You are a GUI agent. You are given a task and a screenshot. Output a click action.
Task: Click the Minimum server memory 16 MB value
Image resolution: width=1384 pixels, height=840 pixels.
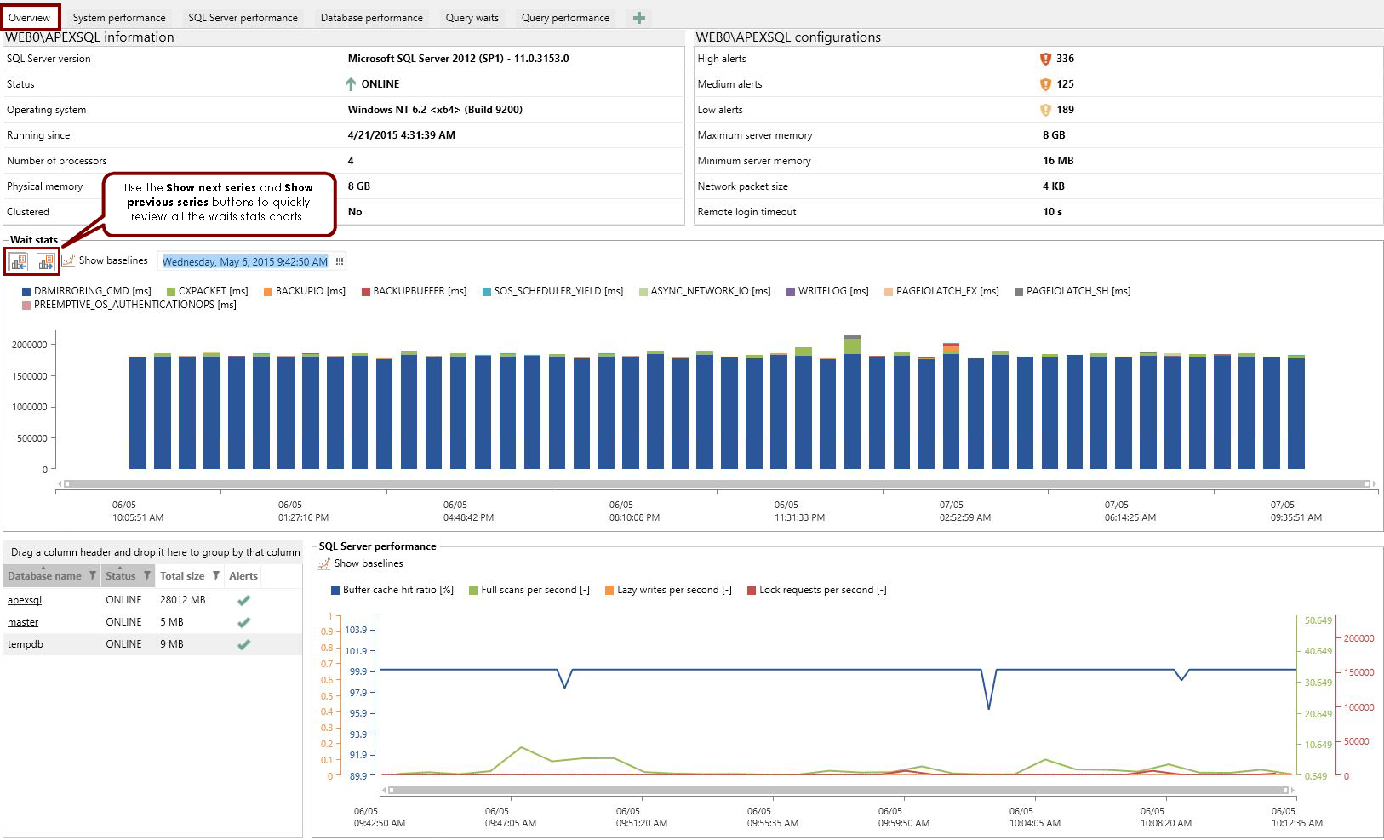coord(1058,161)
